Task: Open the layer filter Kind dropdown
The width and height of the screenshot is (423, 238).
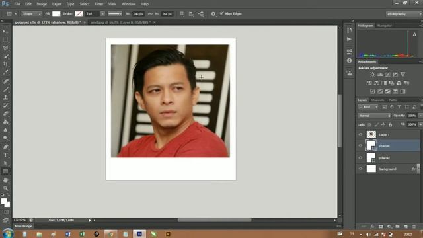Action: pos(368,107)
